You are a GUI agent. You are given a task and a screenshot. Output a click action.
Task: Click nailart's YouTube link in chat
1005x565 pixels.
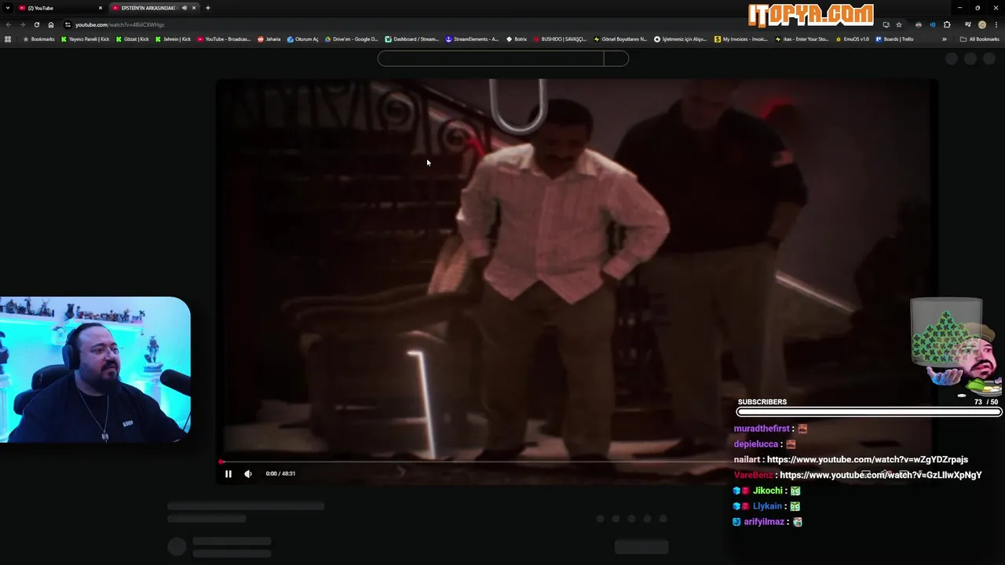click(868, 460)
